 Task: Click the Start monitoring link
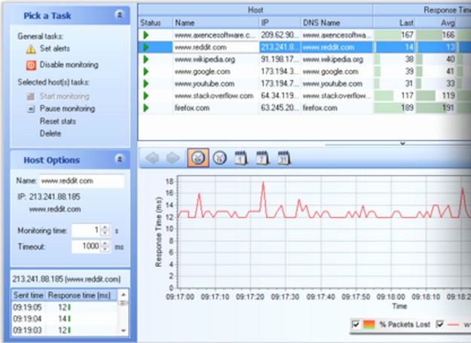(x=65, y=96)
